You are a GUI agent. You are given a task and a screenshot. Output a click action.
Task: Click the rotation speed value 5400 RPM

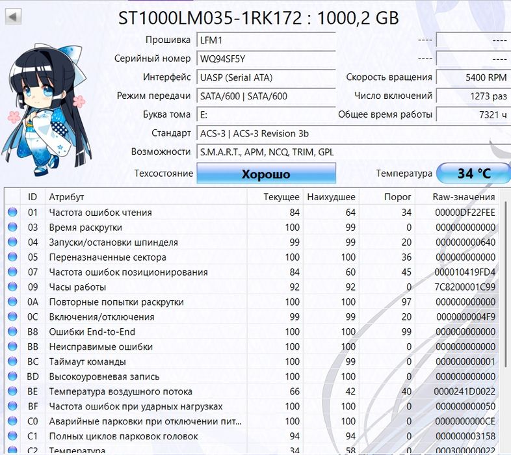point(473,77)
